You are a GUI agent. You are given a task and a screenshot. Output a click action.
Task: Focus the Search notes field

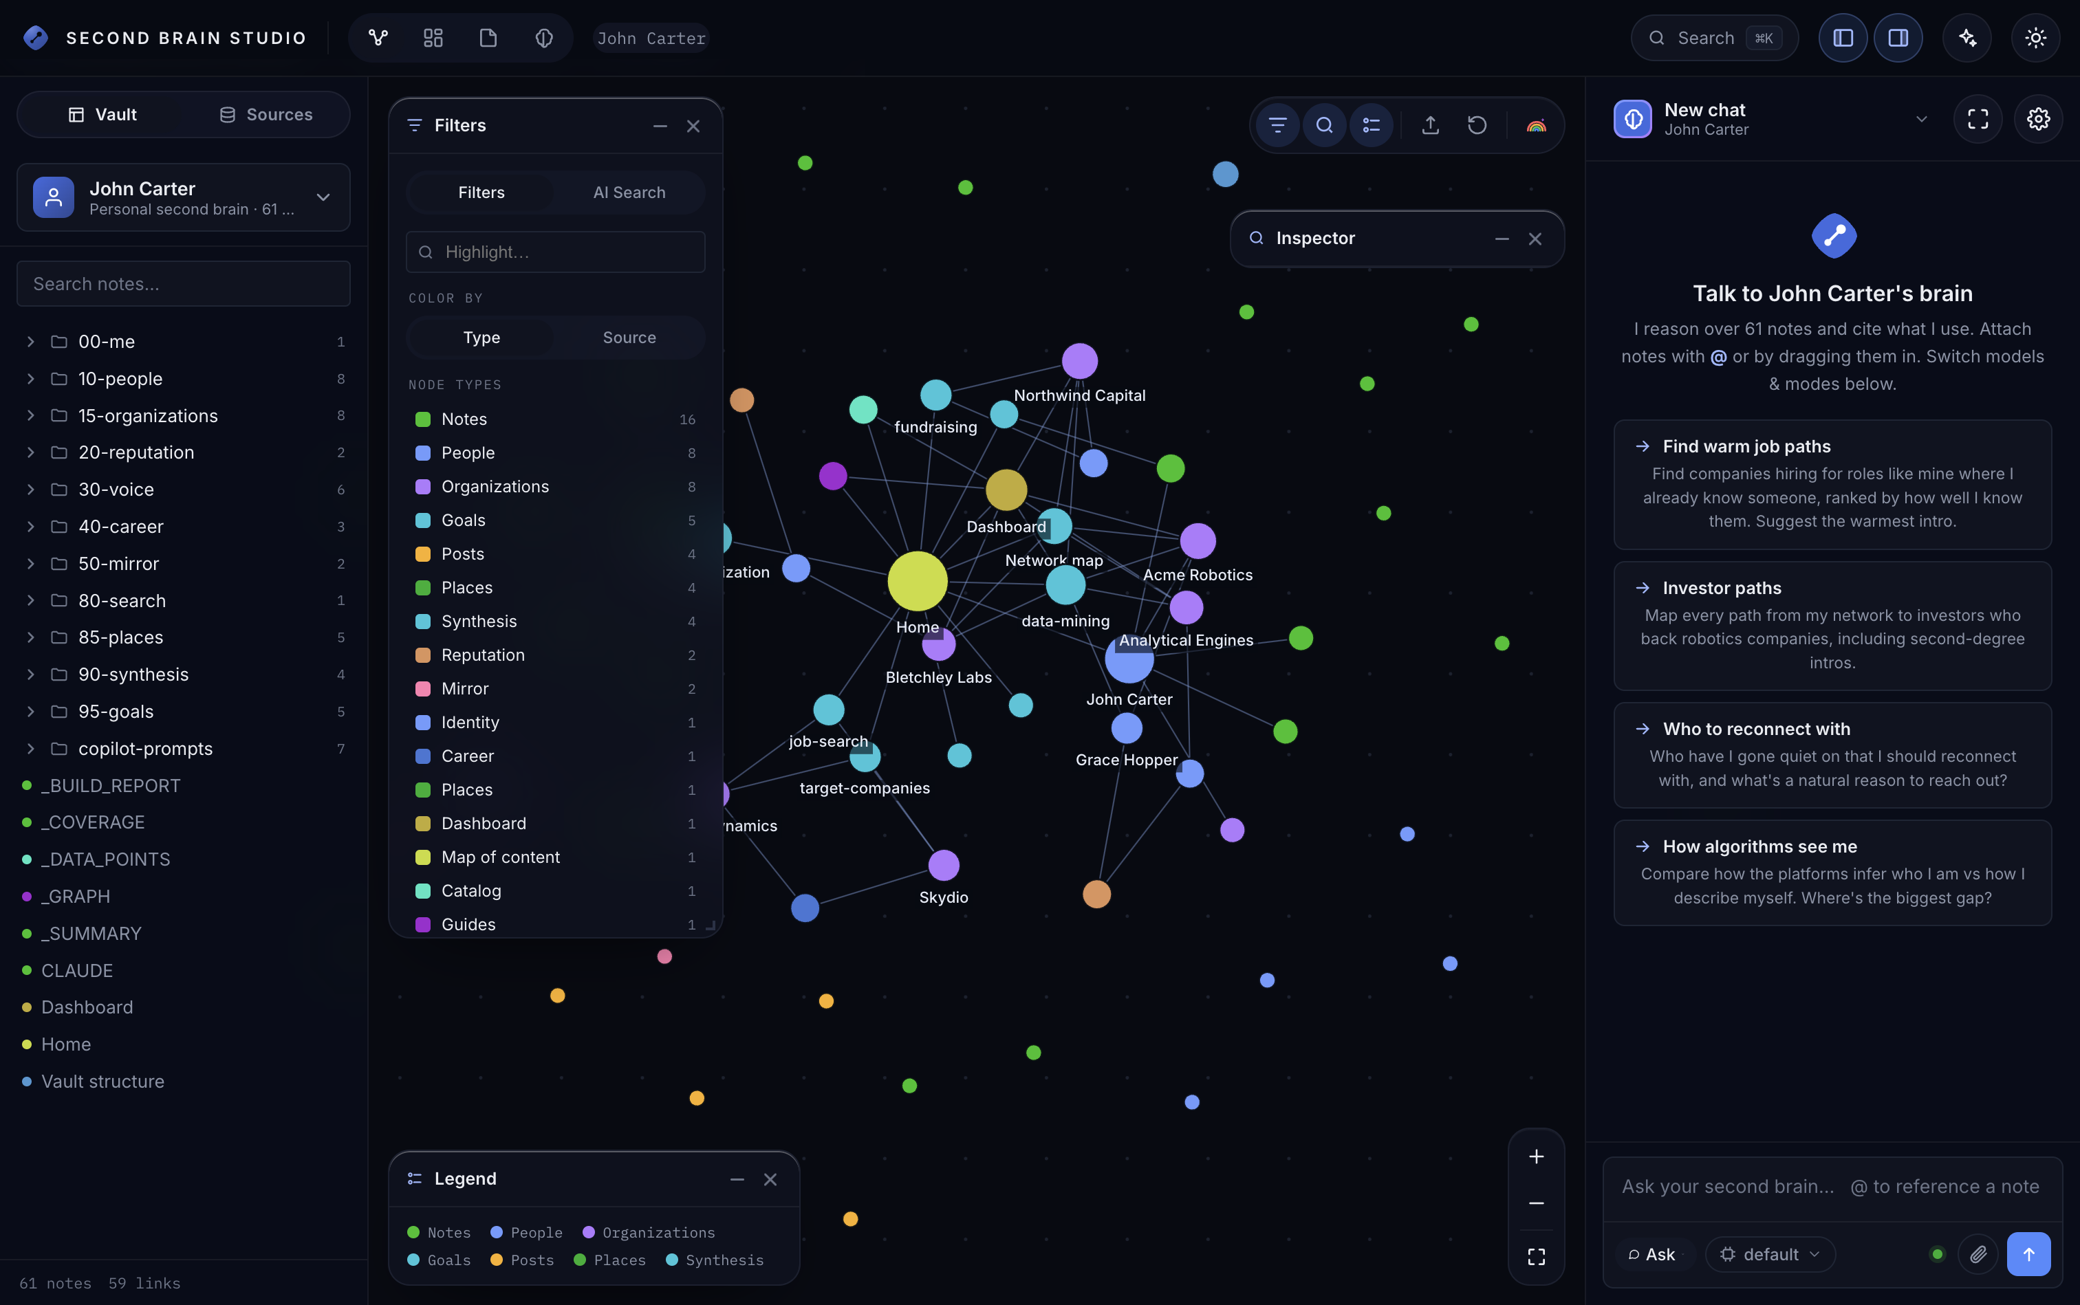pyautogui.click(x=183, y=284)
